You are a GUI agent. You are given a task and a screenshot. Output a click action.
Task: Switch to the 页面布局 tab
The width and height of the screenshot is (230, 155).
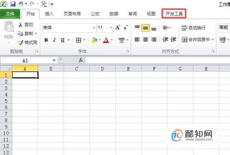pyautogui.click(x=72, y=14)
